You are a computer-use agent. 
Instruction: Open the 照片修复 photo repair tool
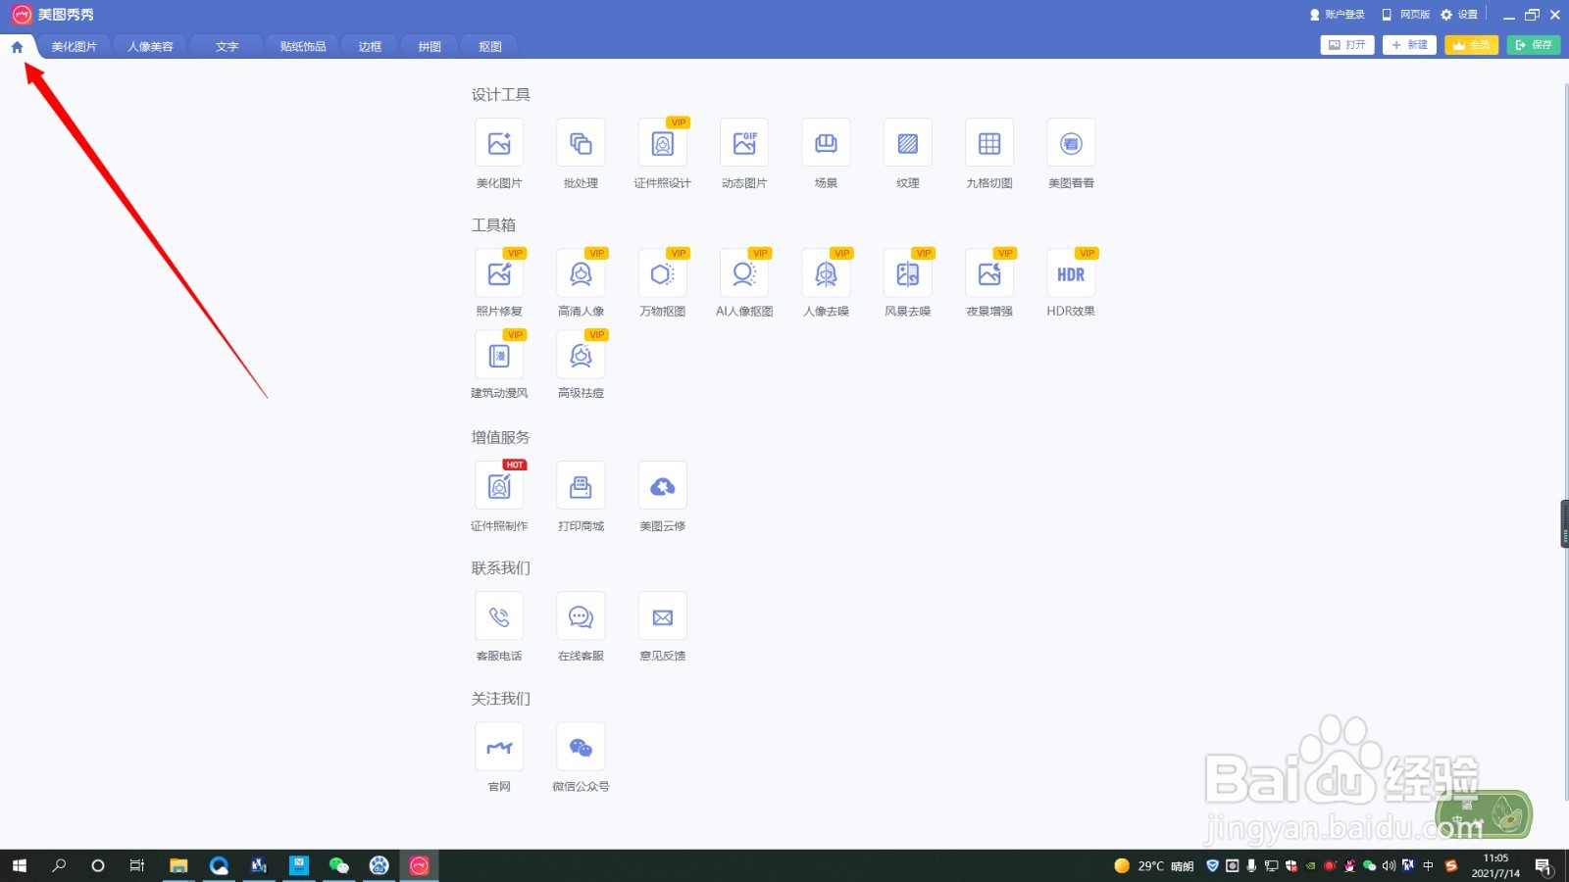coord(499,273)
